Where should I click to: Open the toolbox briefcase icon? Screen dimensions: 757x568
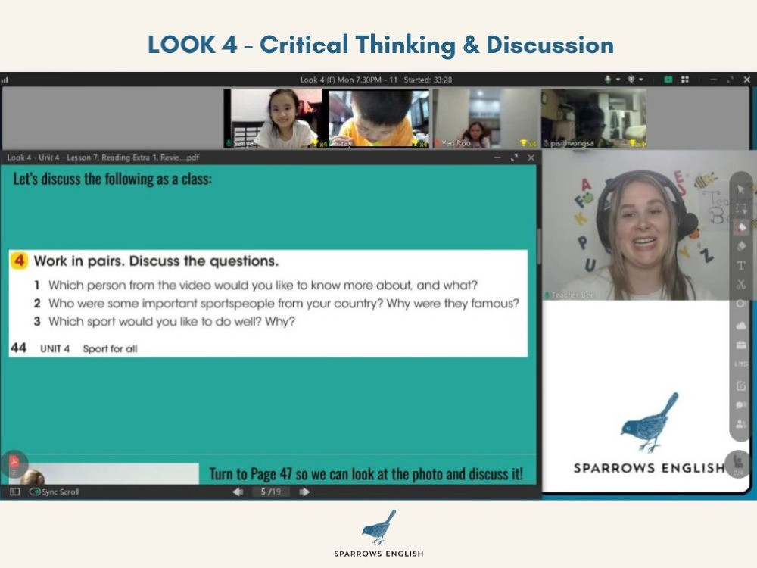tap(741, 345)
